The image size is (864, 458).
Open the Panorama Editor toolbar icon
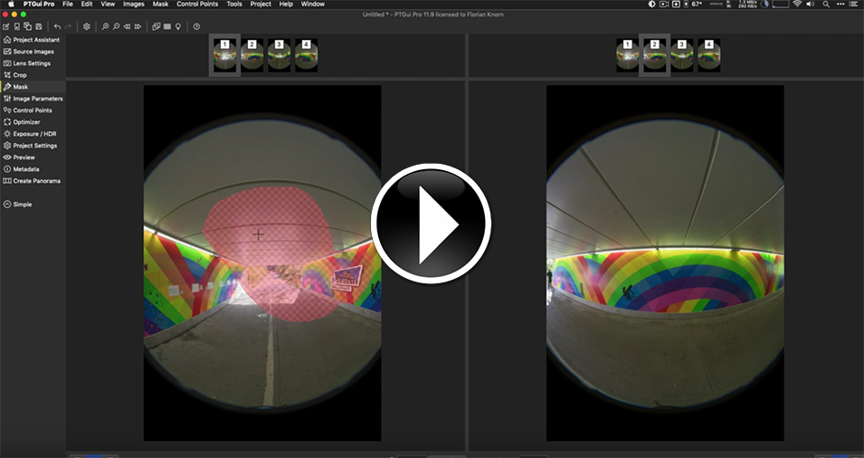pyautogui.click(x=157, y=26)
